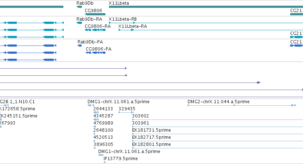The image size is (303, 164).
Task: Select EST 329435 label
Action: [x=127, y=109]
